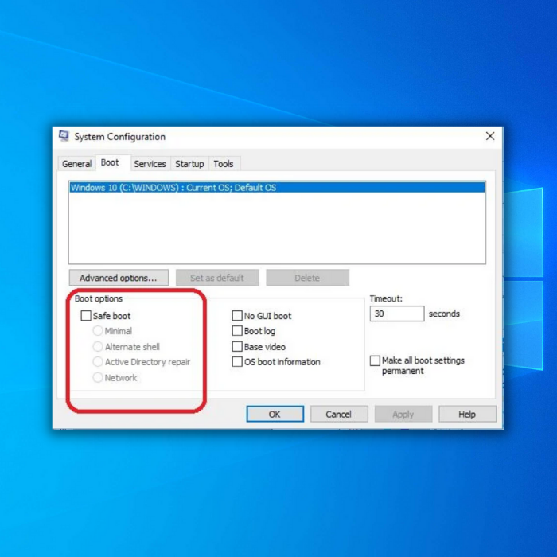Confirm with the OK button
Viewport: 557px width, 557px height.
coord(275,415)
